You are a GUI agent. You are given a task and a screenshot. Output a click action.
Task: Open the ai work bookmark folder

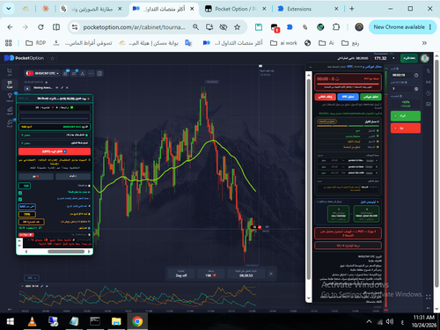[283, 43]
